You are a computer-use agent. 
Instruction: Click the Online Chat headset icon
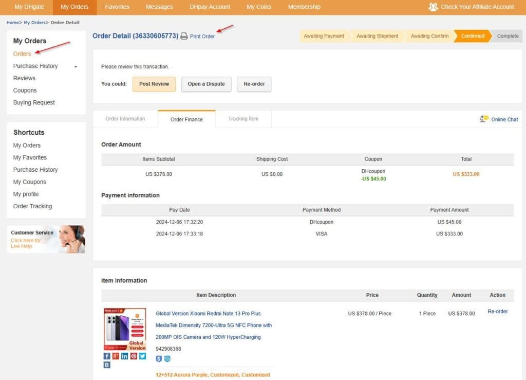pos(484,119)
